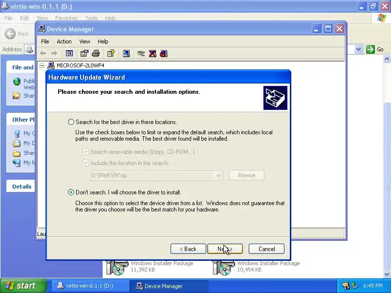This screenshot has height=293, width=391.
Task: Click the first system tray icon
Action: pyautogui.click(x=346, y=286)
